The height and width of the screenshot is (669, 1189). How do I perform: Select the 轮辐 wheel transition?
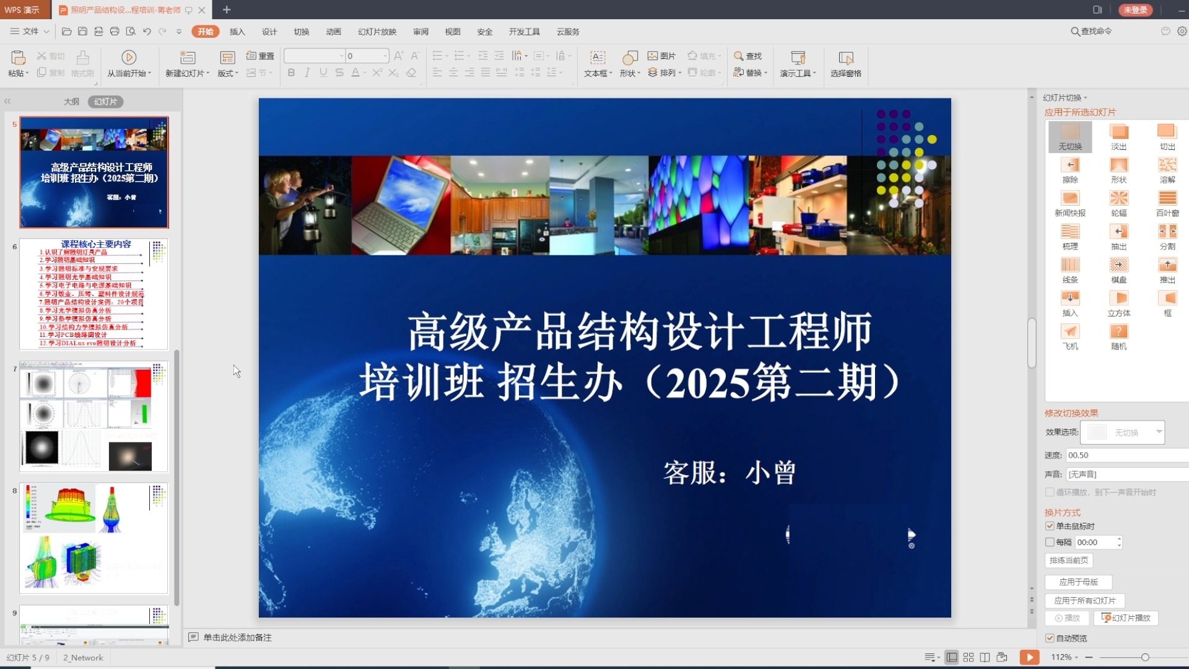(x=1118, y=204)
